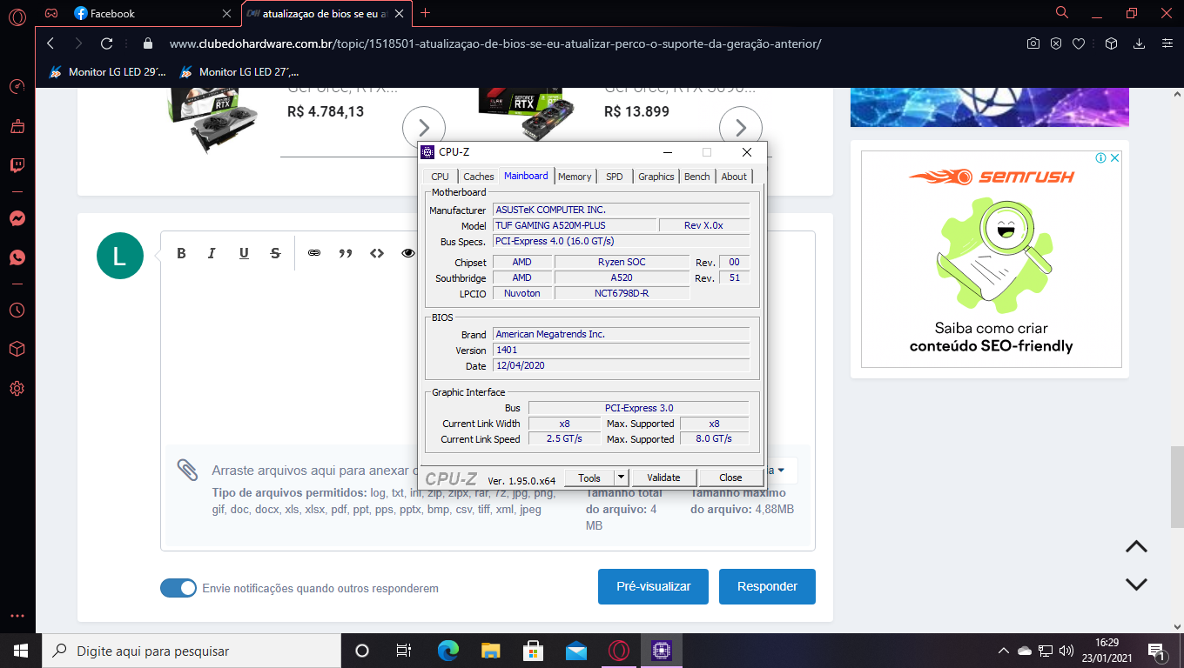This screenshot has width=1184, height=668.
Task: Open Microsoft Edge from the taskbar
Action: [448, 651]
